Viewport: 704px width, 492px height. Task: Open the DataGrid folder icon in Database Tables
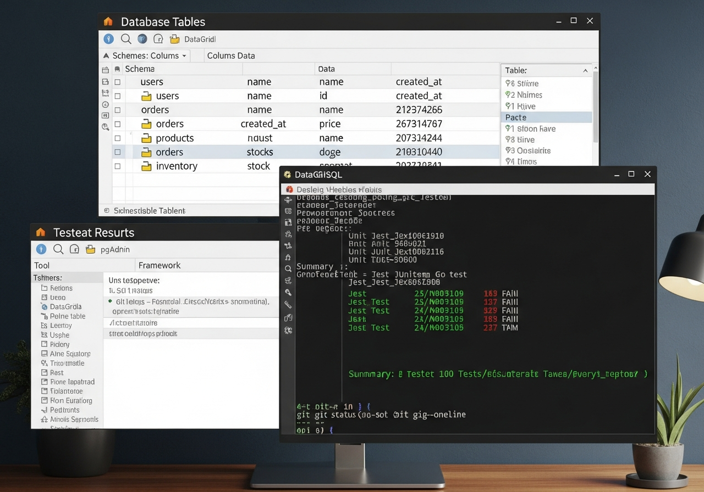pos(175,39)
